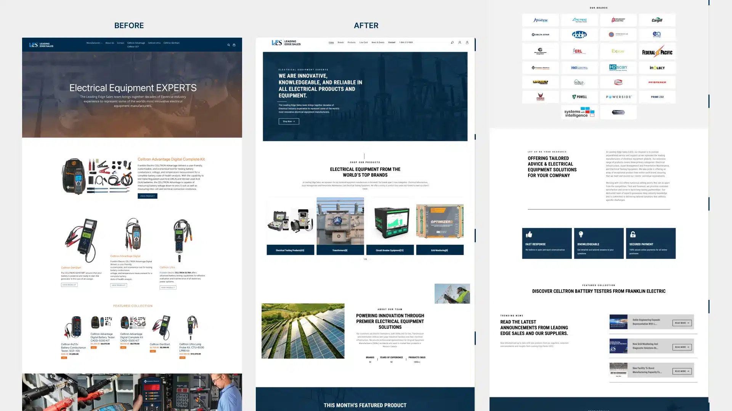Viewport: 732px width, 411px height.
Task: Click the Cargill brand logo tile
Action: (657, 20)
